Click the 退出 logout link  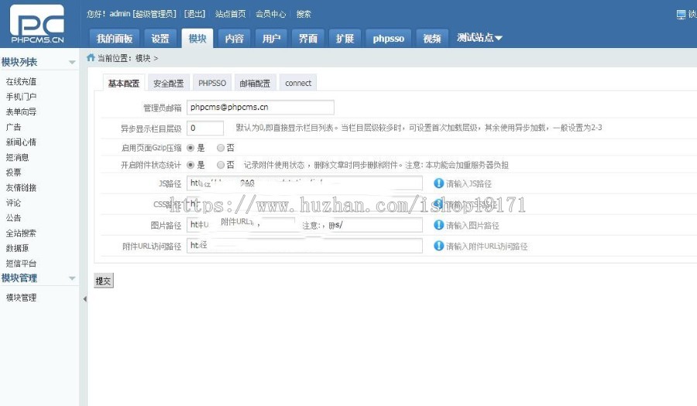(194, 14)
